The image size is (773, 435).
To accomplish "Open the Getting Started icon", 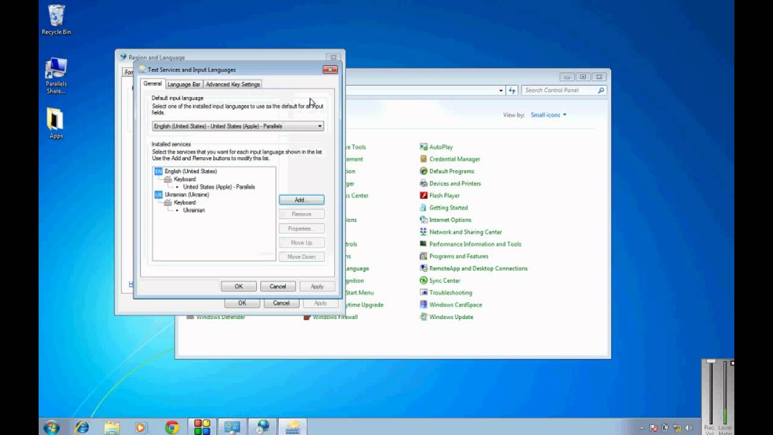I will pyautogui.click(x=423, y=207).
